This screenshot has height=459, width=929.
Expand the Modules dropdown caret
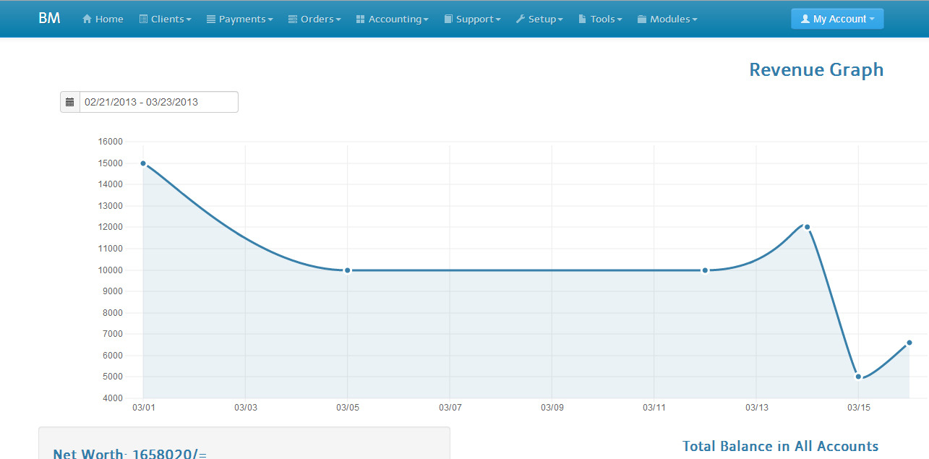click(695, 20)
